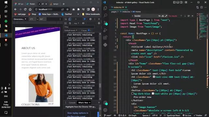Open device toolbar more options
Screen dimensions: 209x117
60,19
